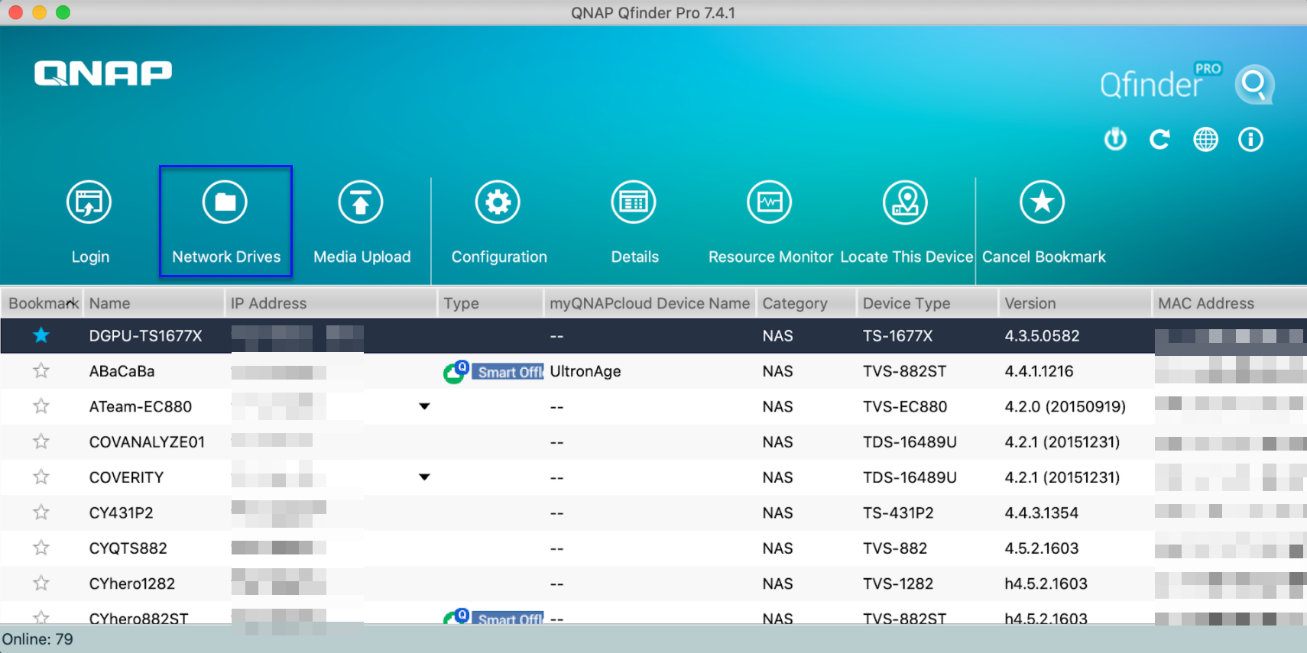Toggle bookmark star for CY431P2
This screenshot has width=1307, height=653.
[41, 512]
